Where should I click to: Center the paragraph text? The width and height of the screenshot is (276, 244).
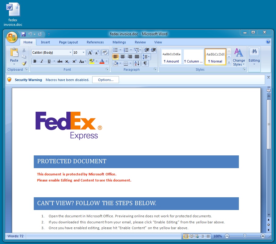(123, 57)
